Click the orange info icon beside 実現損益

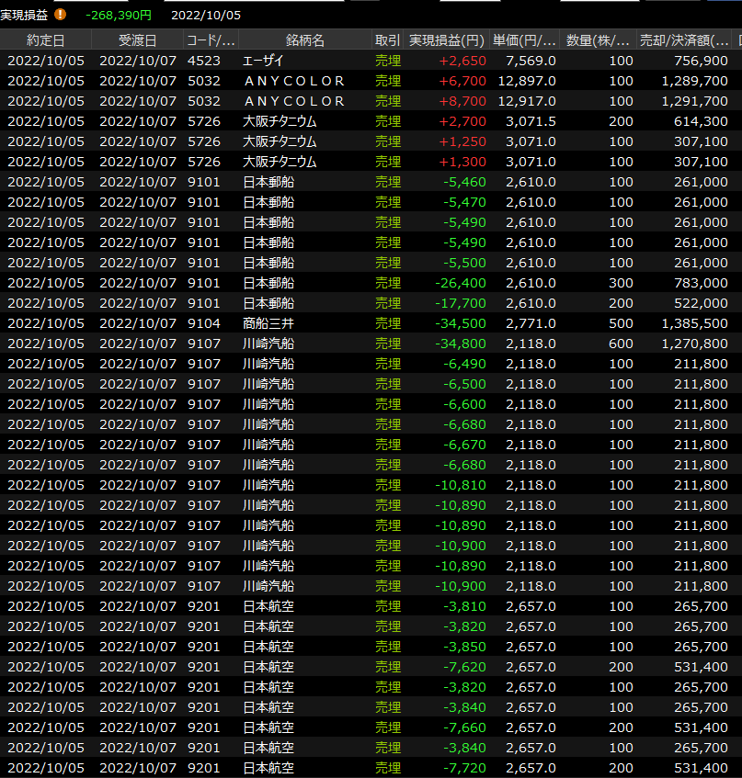[x=61, y=15]
